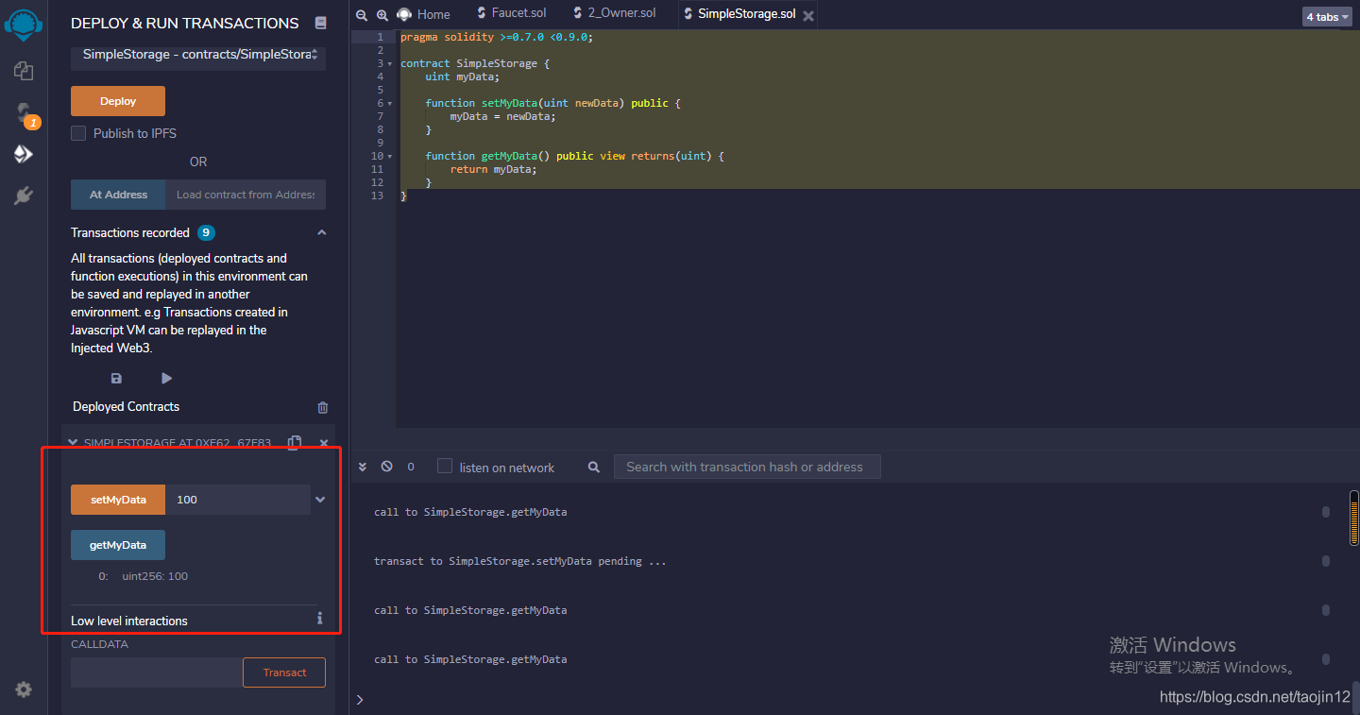Click uint256: 100 return value
Viewport: 1360px width, 715px height.
[155, 576]
